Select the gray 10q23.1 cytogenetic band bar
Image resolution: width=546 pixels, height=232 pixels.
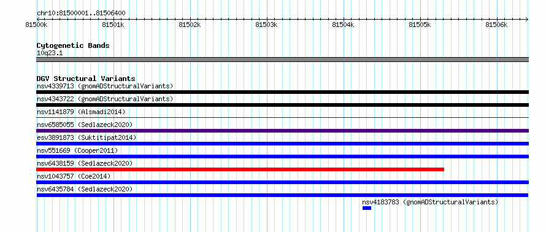tap(282, 60)
